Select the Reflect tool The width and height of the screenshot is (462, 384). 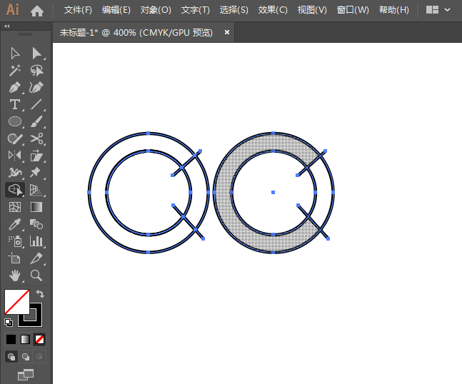15,156
